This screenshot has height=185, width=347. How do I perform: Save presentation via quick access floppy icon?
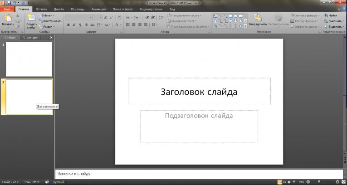pos(9,3)
